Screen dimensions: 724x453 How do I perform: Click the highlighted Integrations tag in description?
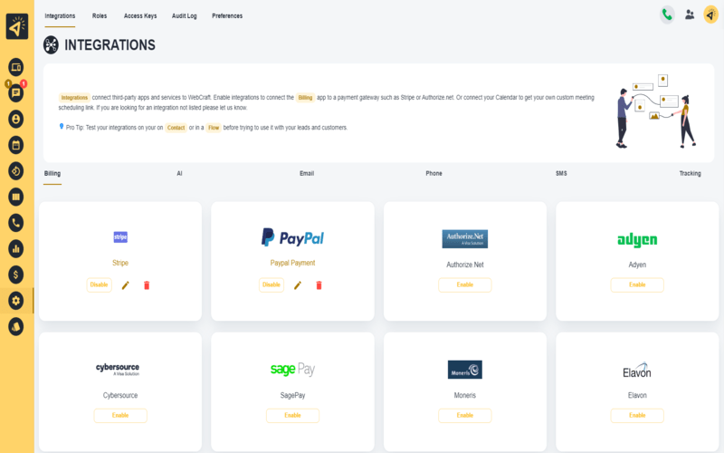pyautogui.click(x=74, y=98)
